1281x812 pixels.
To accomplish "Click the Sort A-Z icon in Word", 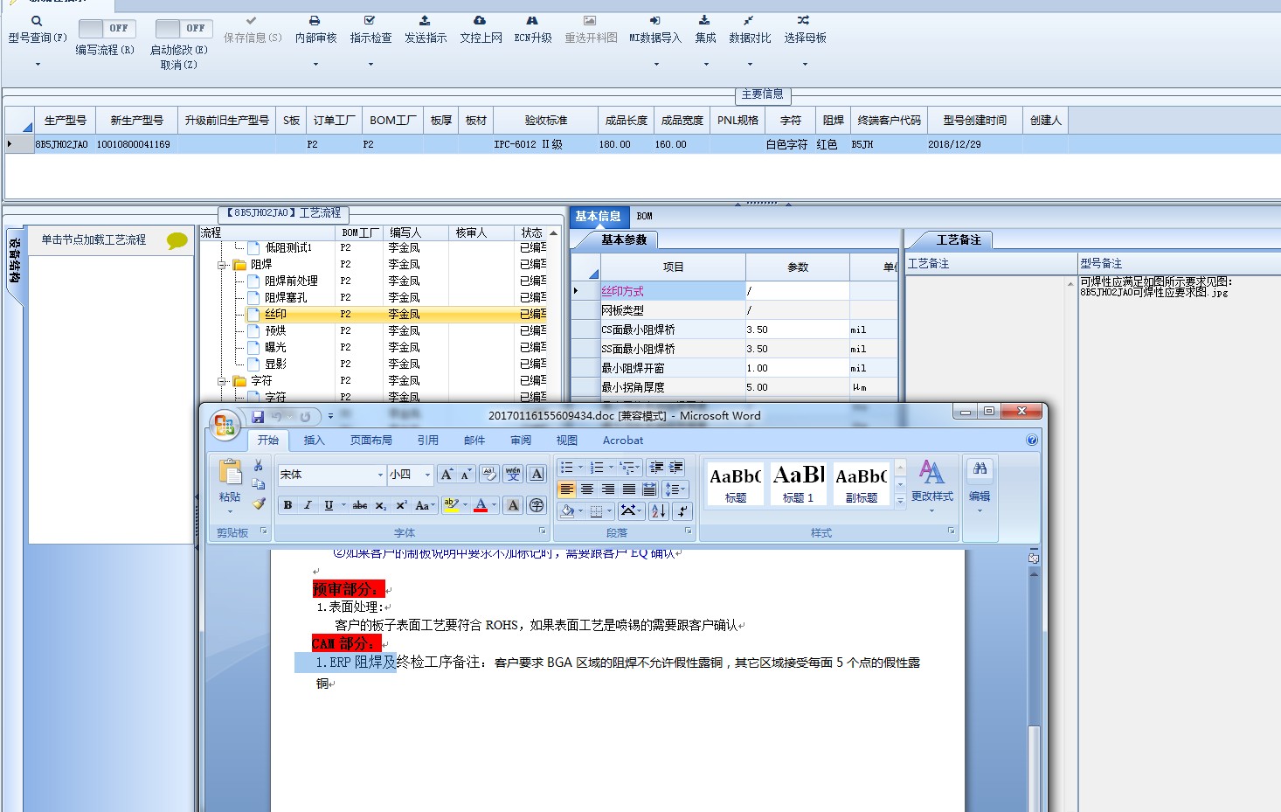I will point(660,510).
